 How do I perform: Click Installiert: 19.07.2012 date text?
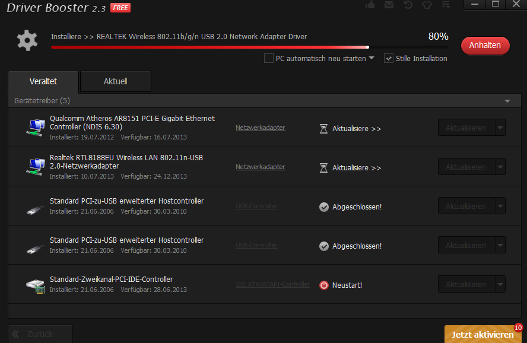[x=82, y=137]
